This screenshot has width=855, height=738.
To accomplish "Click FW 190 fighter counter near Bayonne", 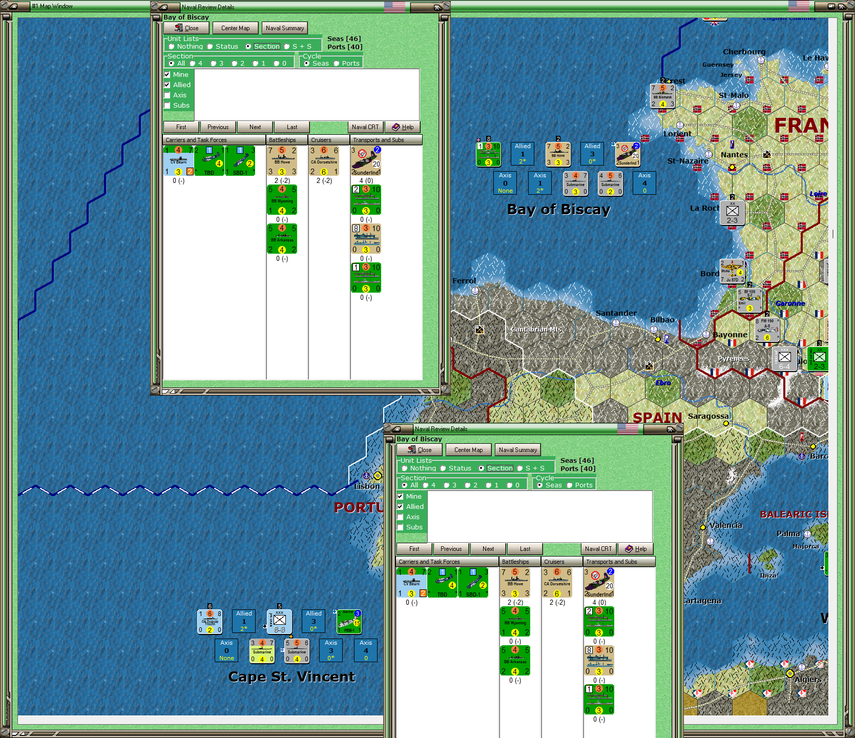I will click(x=767, y=330).
